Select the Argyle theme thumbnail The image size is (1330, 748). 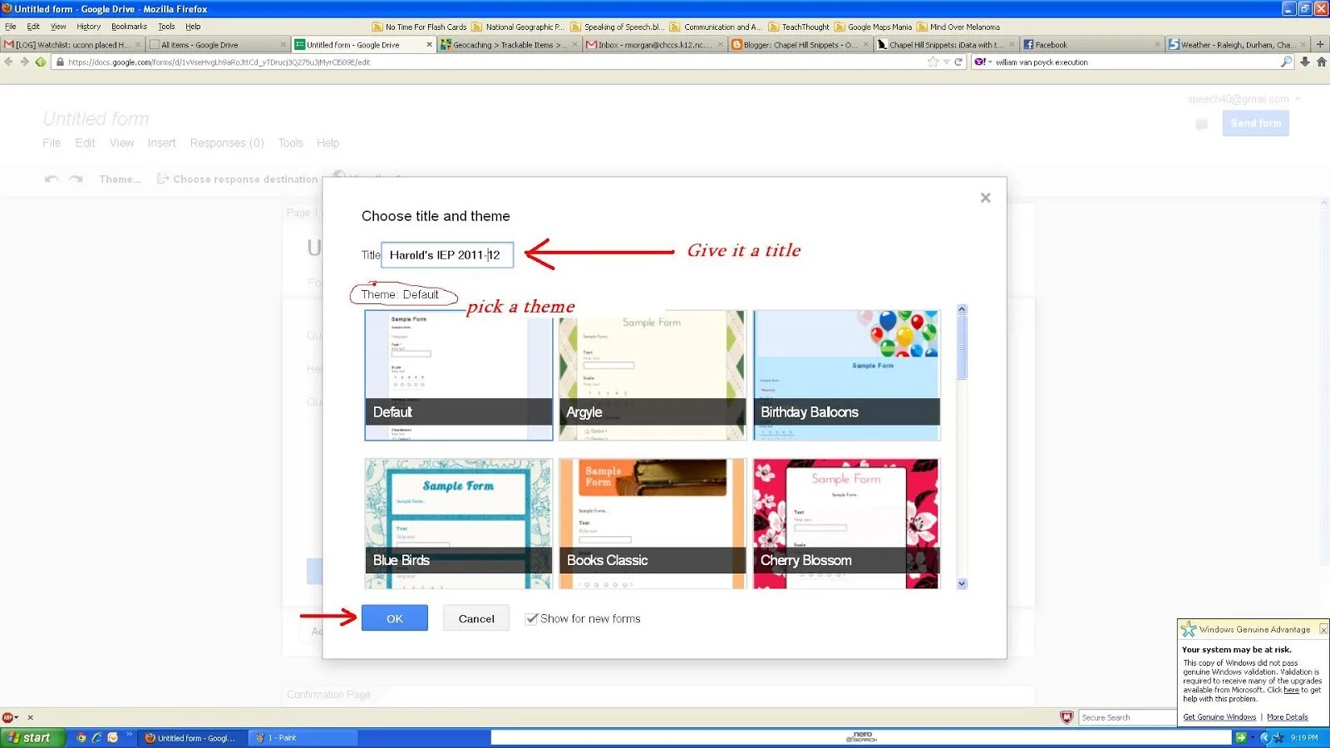point(653,375)
